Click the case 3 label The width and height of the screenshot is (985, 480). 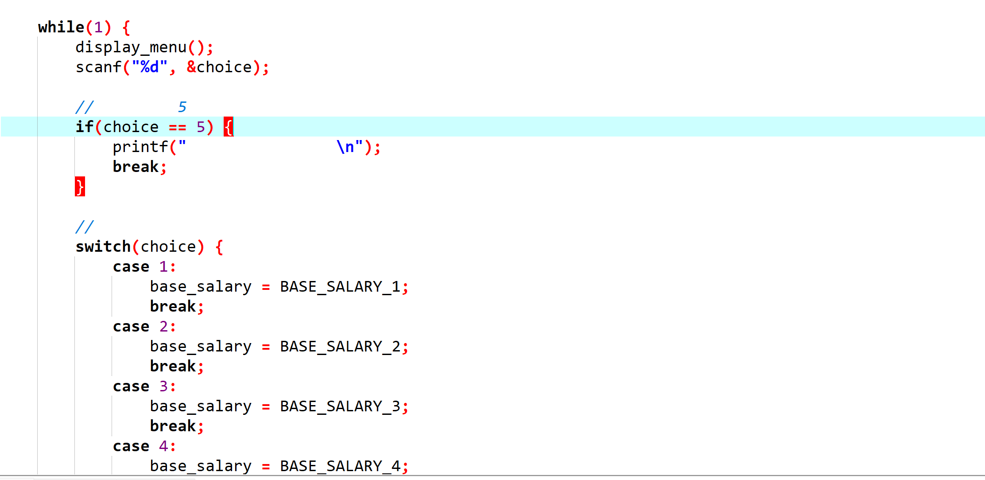[143, 386]
